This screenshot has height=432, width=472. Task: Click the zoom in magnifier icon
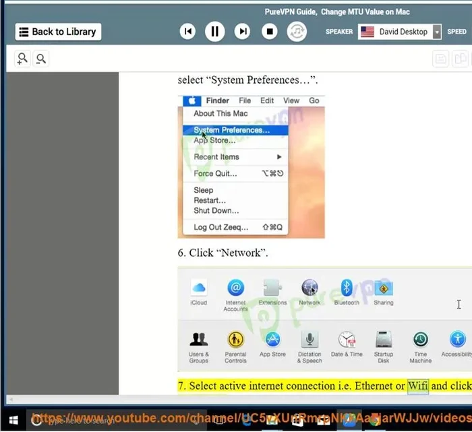click(23, 59)
